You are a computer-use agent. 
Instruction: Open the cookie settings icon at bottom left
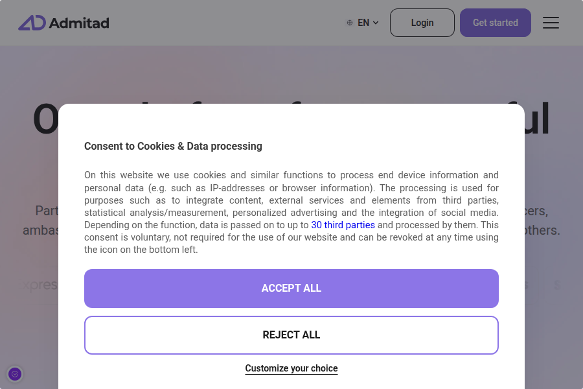pyautogui.click(x=15, y=374)
